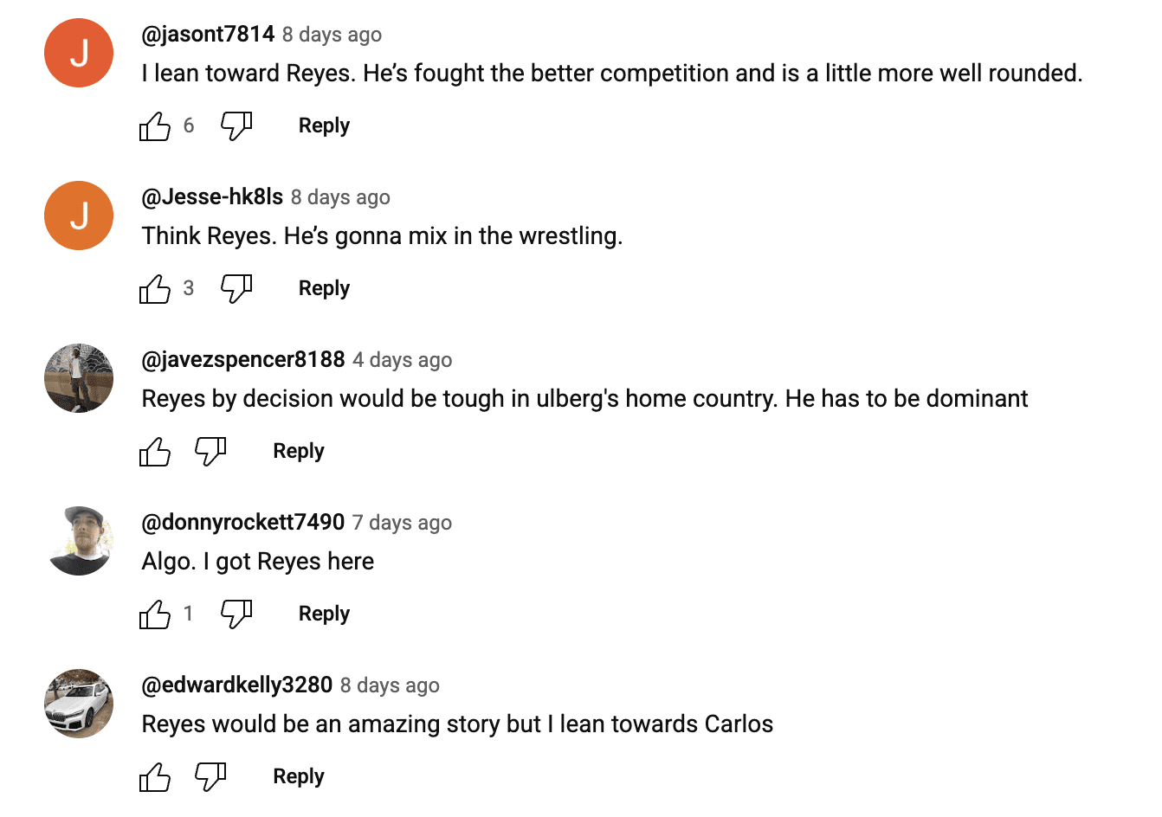This screenshot has width=1162, height=817.
Task: Toggle like on @donnyrockett7490's comment
Action: (x=154, y=614)
